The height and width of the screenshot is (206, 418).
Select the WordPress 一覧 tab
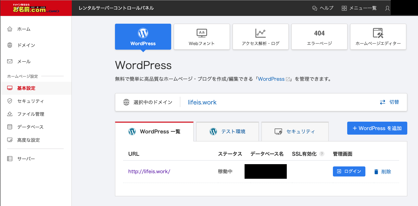154,132
